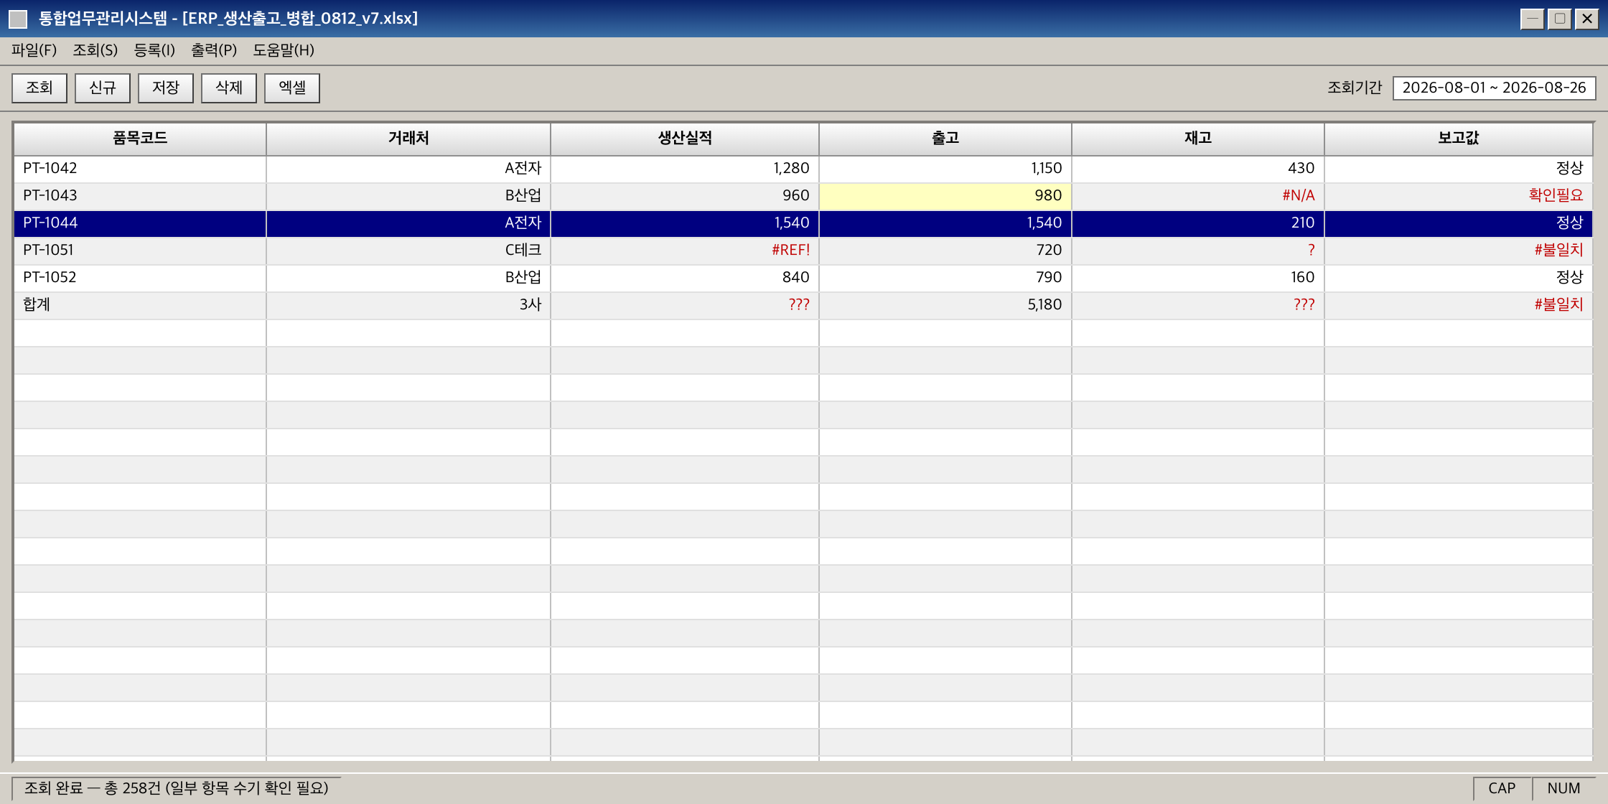
Task: Click the 430 재고 cell
Action: click(1198, 169)
